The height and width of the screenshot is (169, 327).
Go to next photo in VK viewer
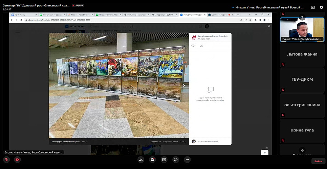pos(183,86)
